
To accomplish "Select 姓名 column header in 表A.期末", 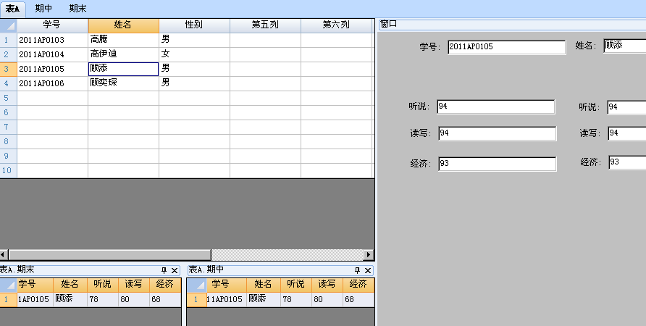I will (x=70, y=285).
